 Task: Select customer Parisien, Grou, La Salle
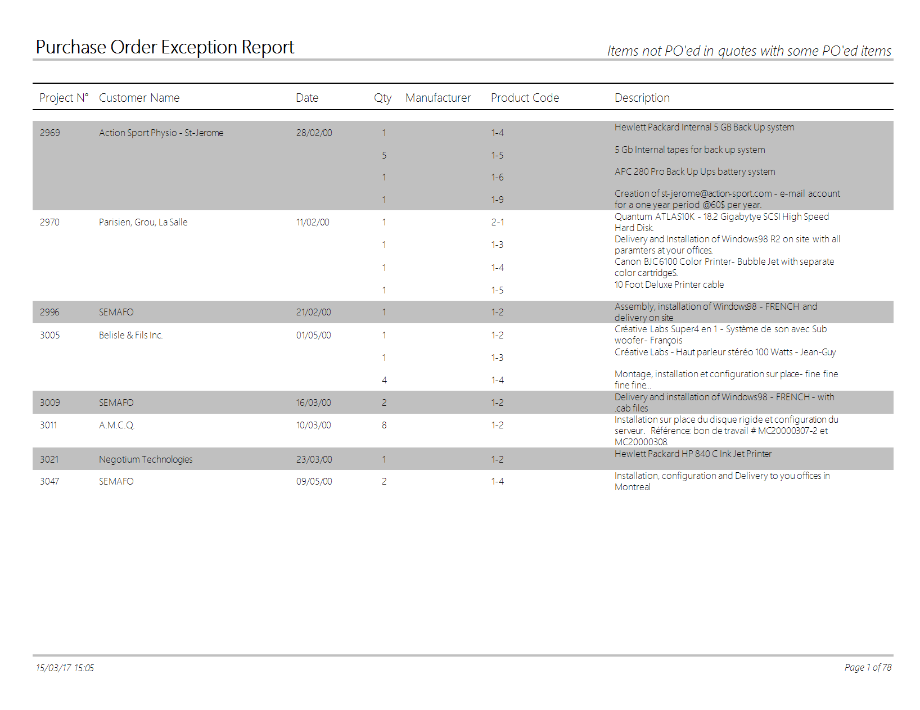(x=143, y=222)
